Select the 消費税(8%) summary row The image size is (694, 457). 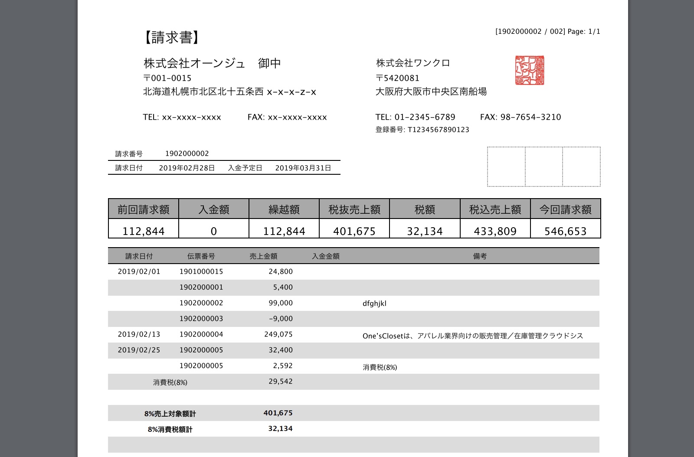pos(170,382)
